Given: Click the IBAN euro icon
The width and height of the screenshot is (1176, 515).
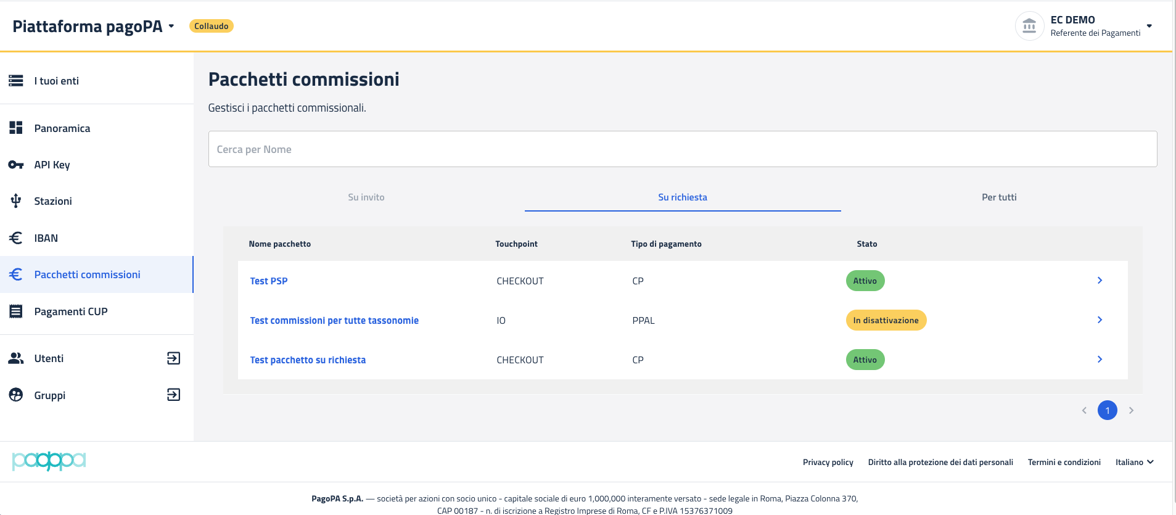Looking at the screenshot, I should [16, 238].
